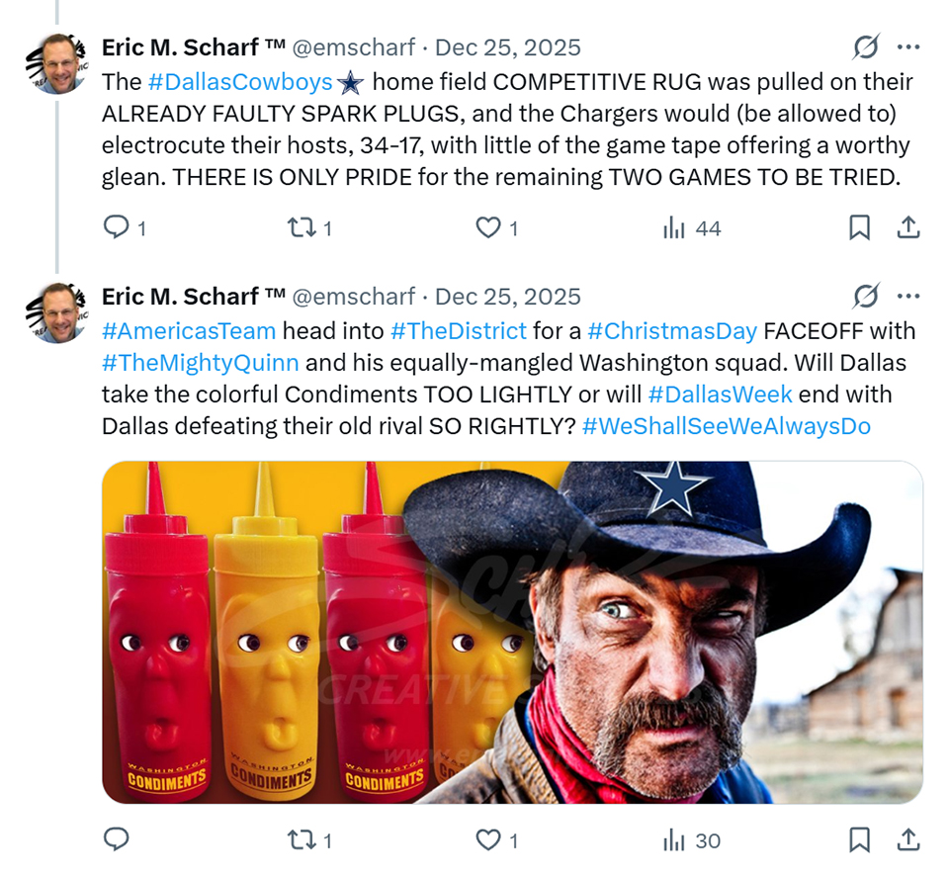Viewport: 949px width, 879px height.
Task: Open the #WeShallSeeWeAlwaysDo hashtag
Action: pos(726,426)
